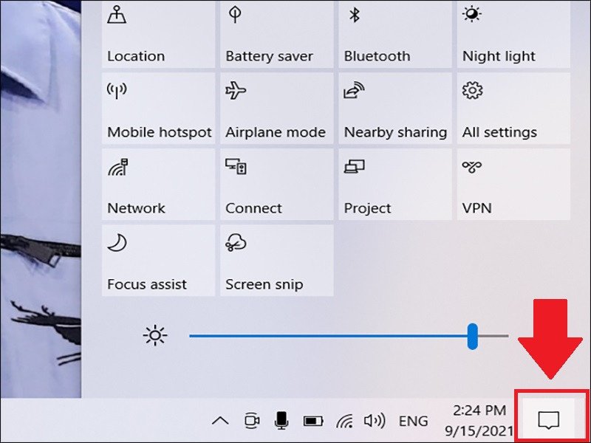Switch keyboard language via ENG indicator
591x443 pixels.
[414, 421]
